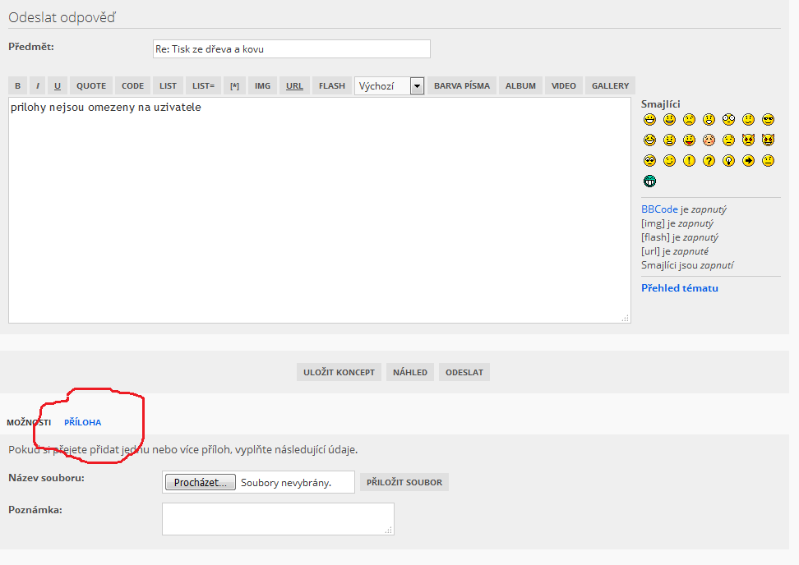Switch to the Možnosti tab
This screenshot has height=565, width=799.
coord(29,422)
